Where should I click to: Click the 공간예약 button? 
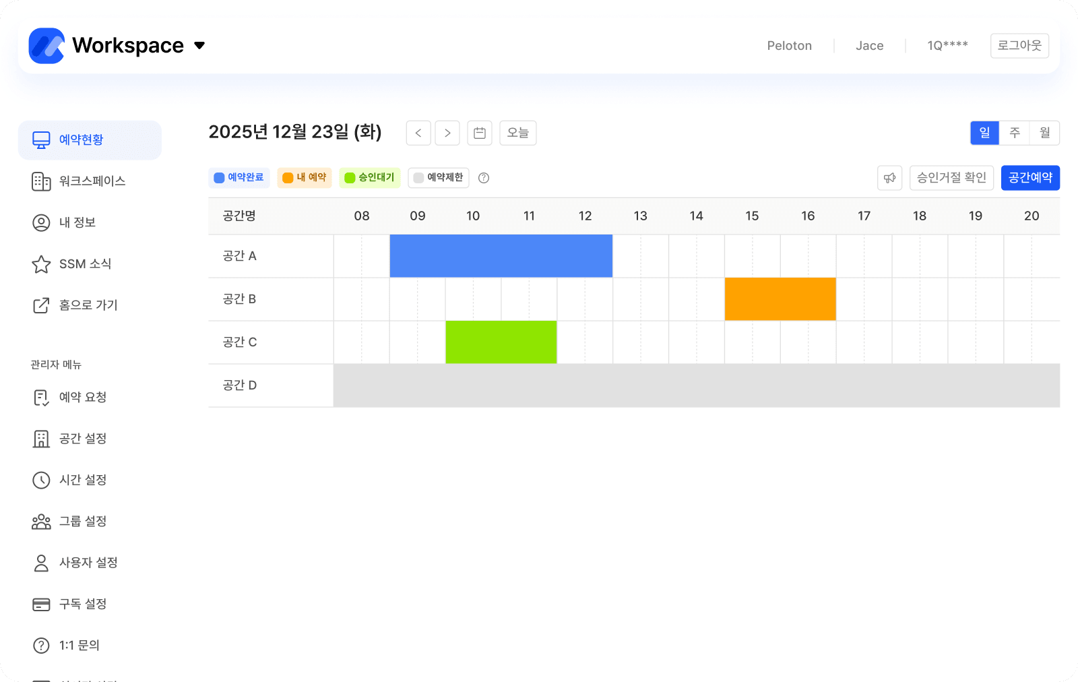point(1030,178)
